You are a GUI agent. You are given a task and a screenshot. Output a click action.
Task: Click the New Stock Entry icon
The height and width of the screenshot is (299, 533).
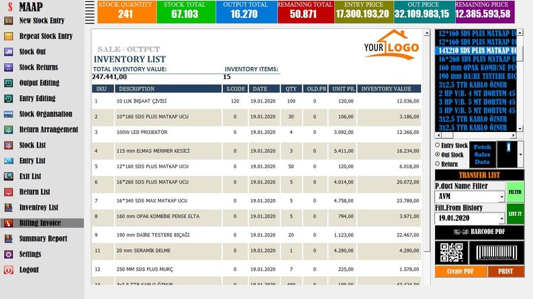9,21
